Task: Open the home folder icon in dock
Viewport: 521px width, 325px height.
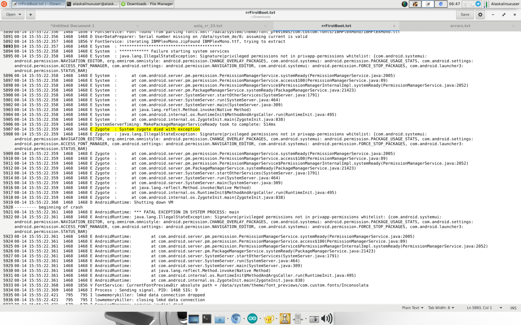Action: 220,319
